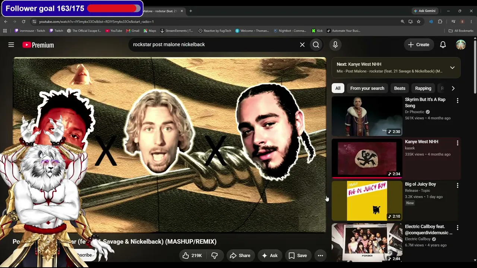This screenshot has width=477, height=268.
Task: Click the Ask button below the video
Action: (269, 255)
